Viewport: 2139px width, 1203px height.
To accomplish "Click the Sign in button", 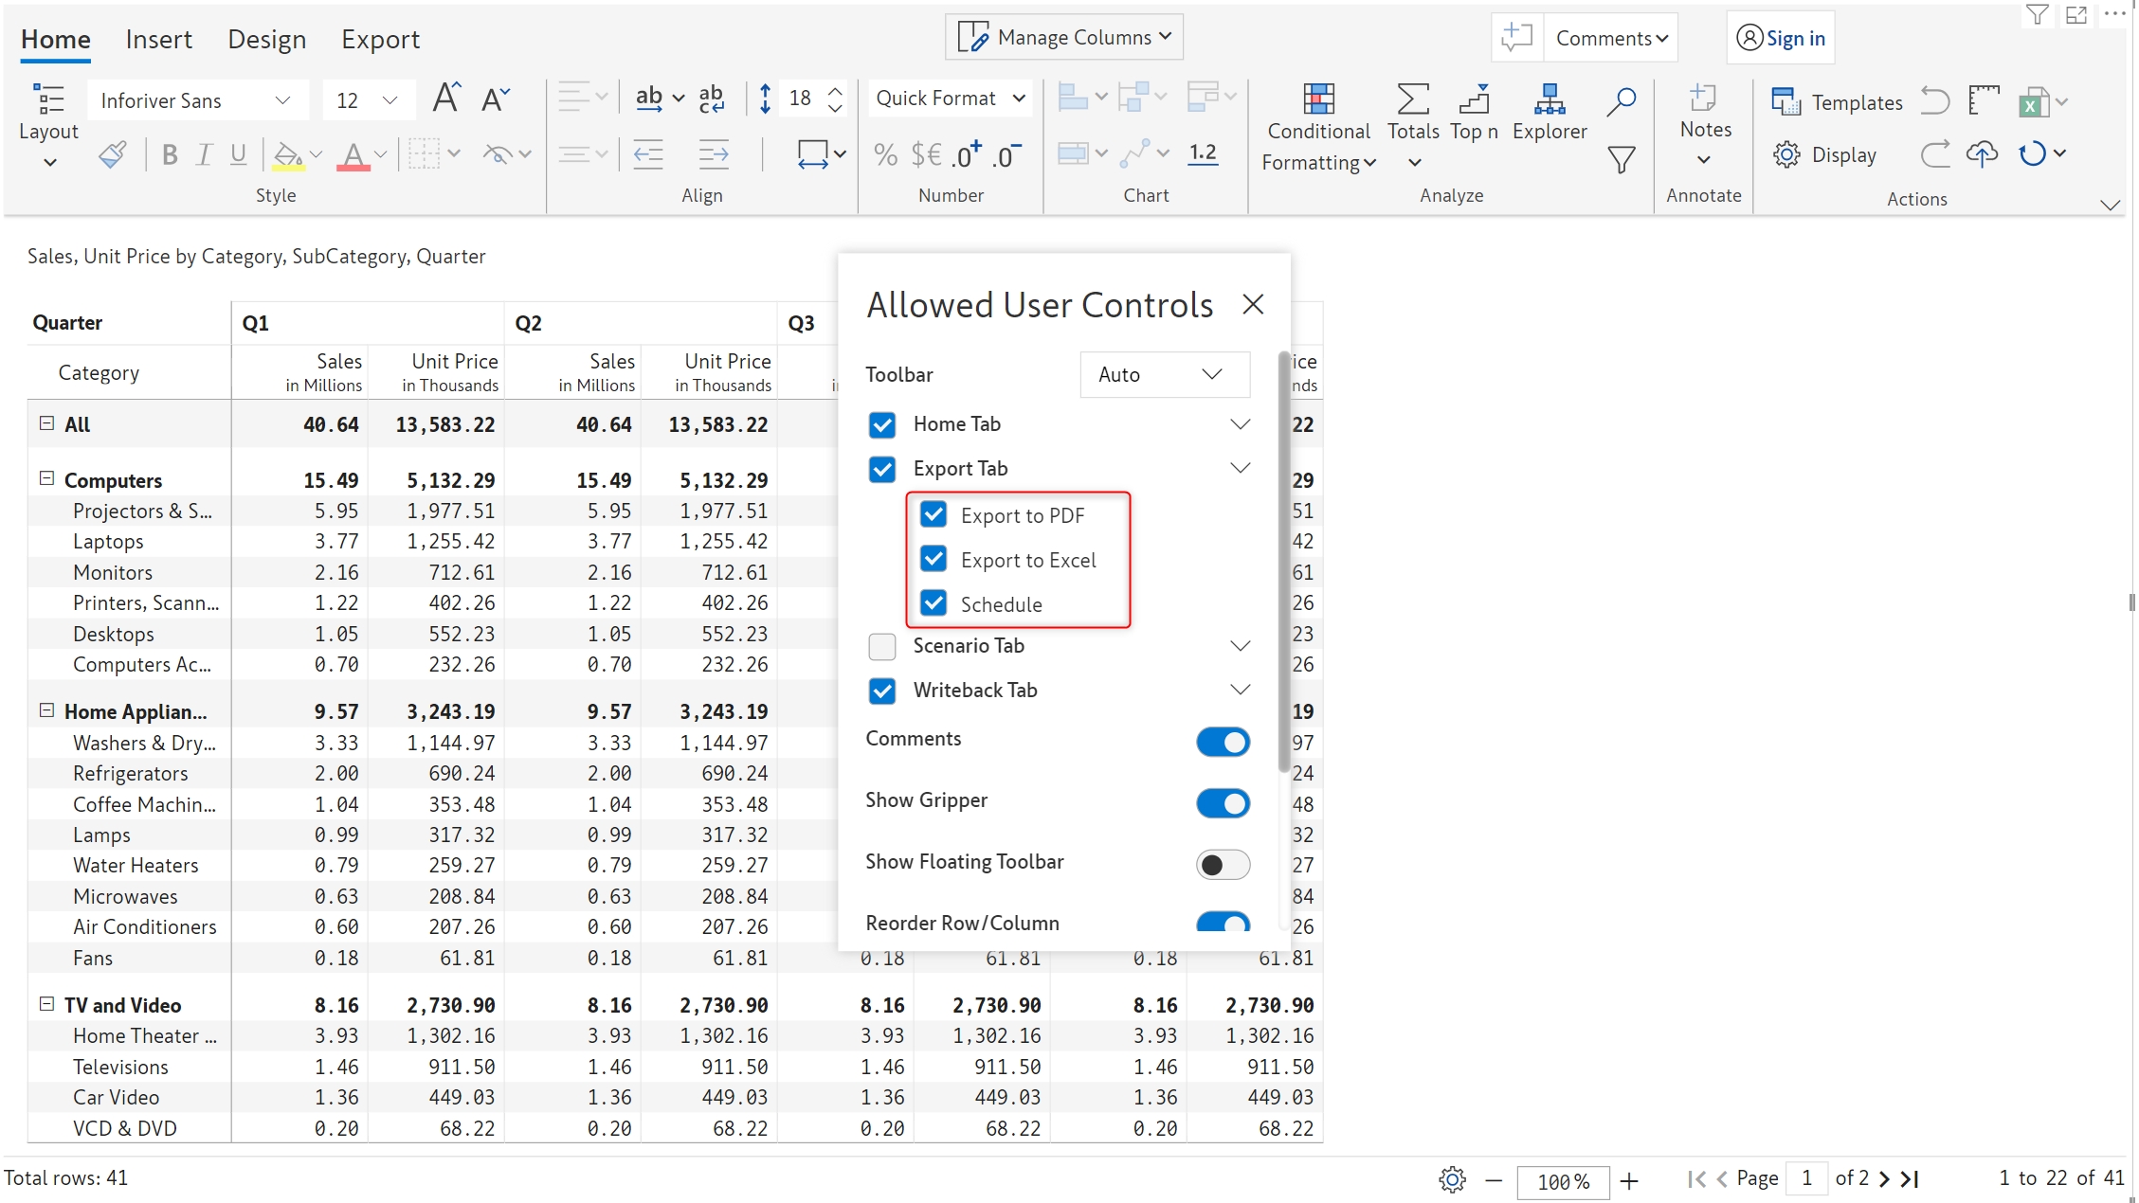I will 1781,38.
